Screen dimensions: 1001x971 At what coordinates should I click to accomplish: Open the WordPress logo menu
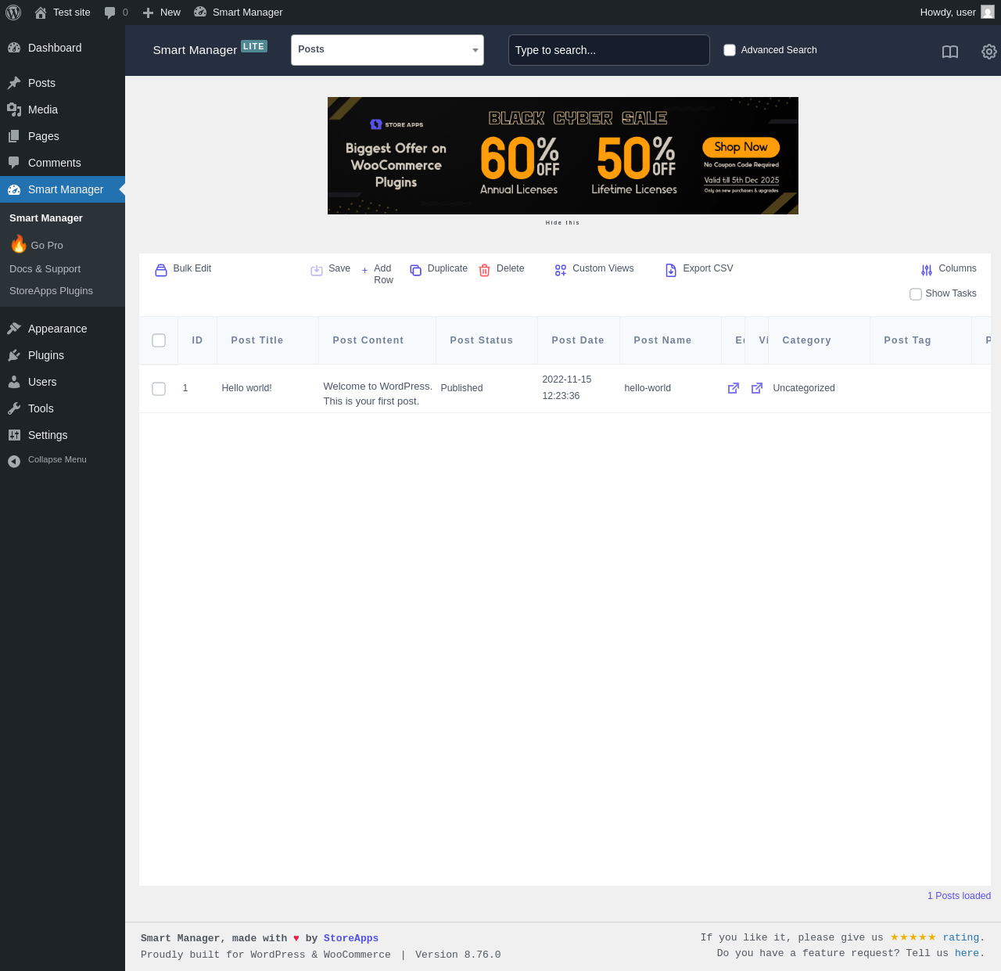pos(13,13)
